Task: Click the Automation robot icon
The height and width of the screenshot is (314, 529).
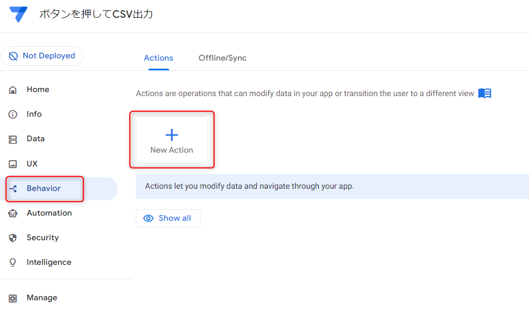Action: [13, 213]
